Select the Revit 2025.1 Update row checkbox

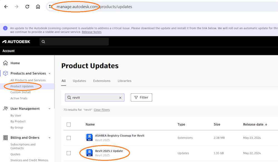coord(69,153)
